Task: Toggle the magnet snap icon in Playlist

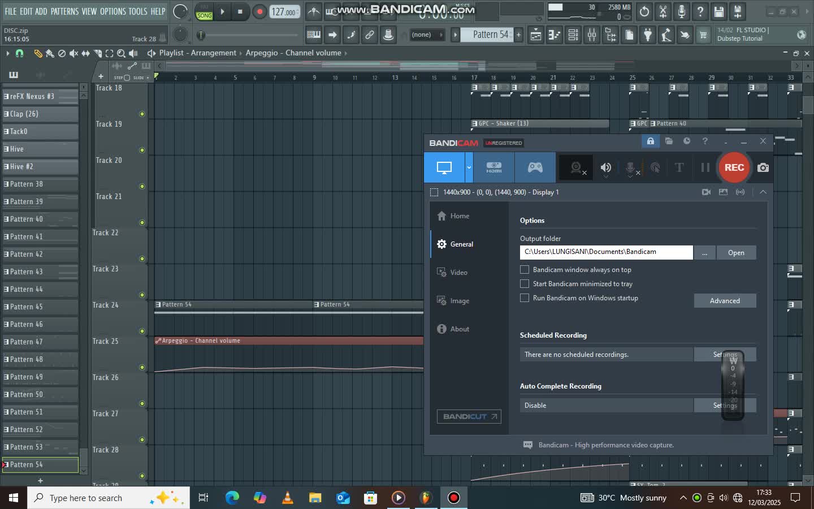Action: click(x=19, y=53)
